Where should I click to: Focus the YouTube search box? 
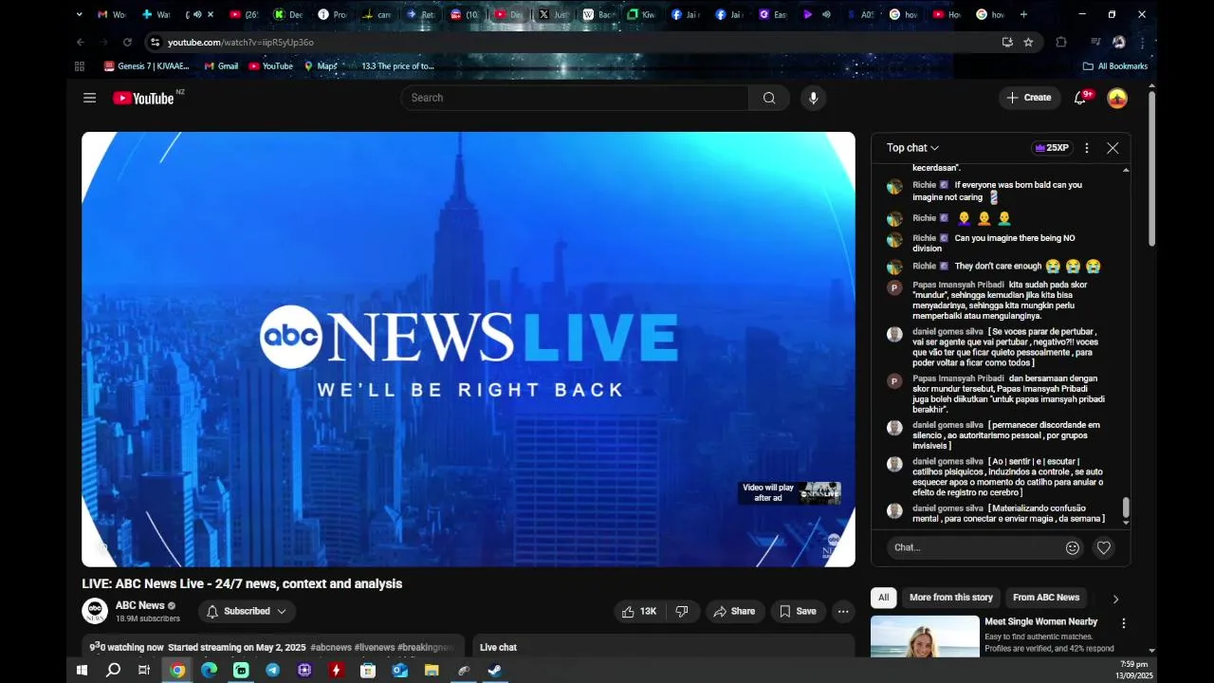coord(575,98)
